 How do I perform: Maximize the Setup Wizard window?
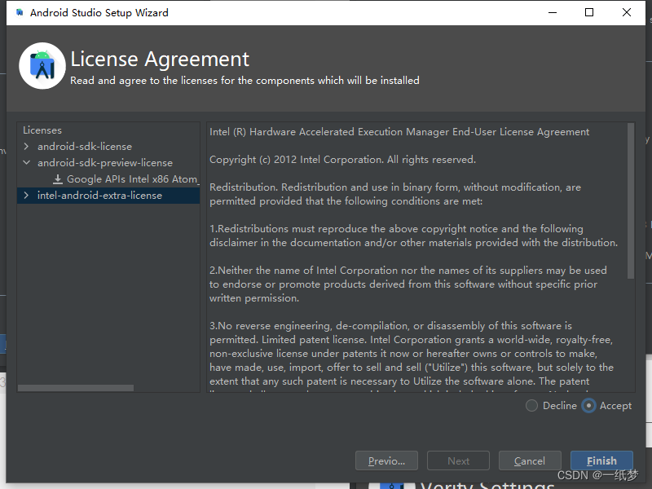tap(589, 12)
